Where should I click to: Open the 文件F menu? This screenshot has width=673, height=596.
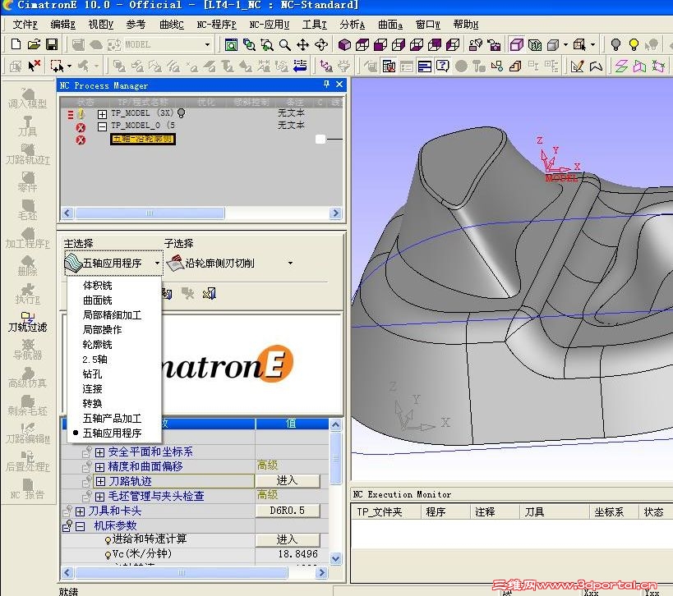25,25
